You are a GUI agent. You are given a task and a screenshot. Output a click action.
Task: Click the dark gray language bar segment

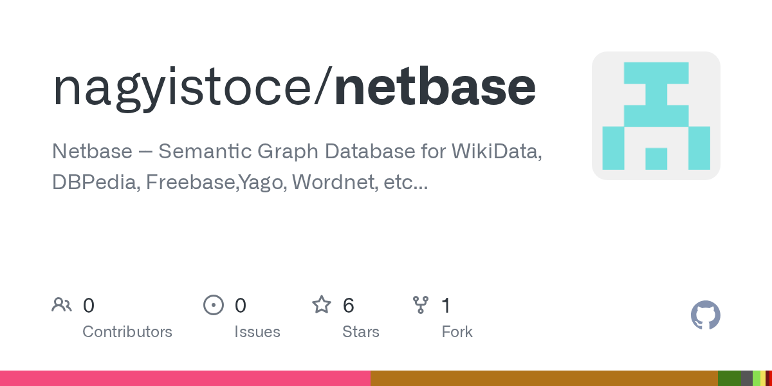tap(746, 378)
